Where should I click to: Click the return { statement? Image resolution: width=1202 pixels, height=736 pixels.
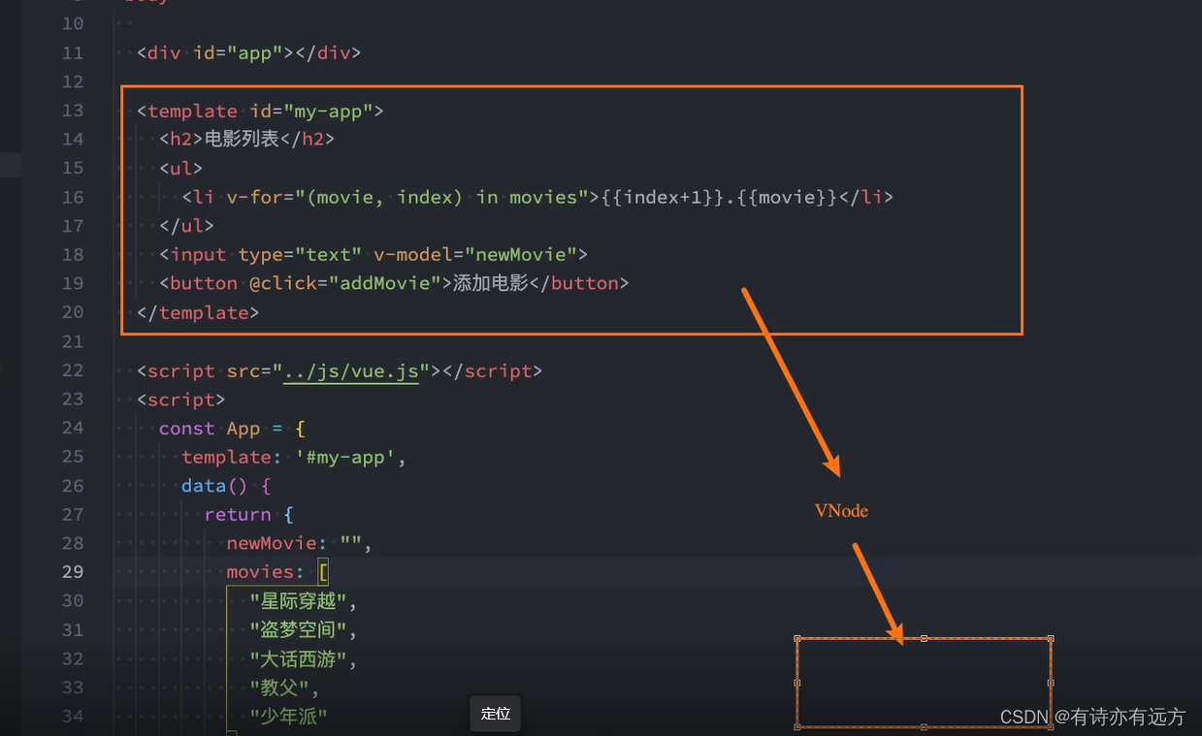click(x=248, y=515)
